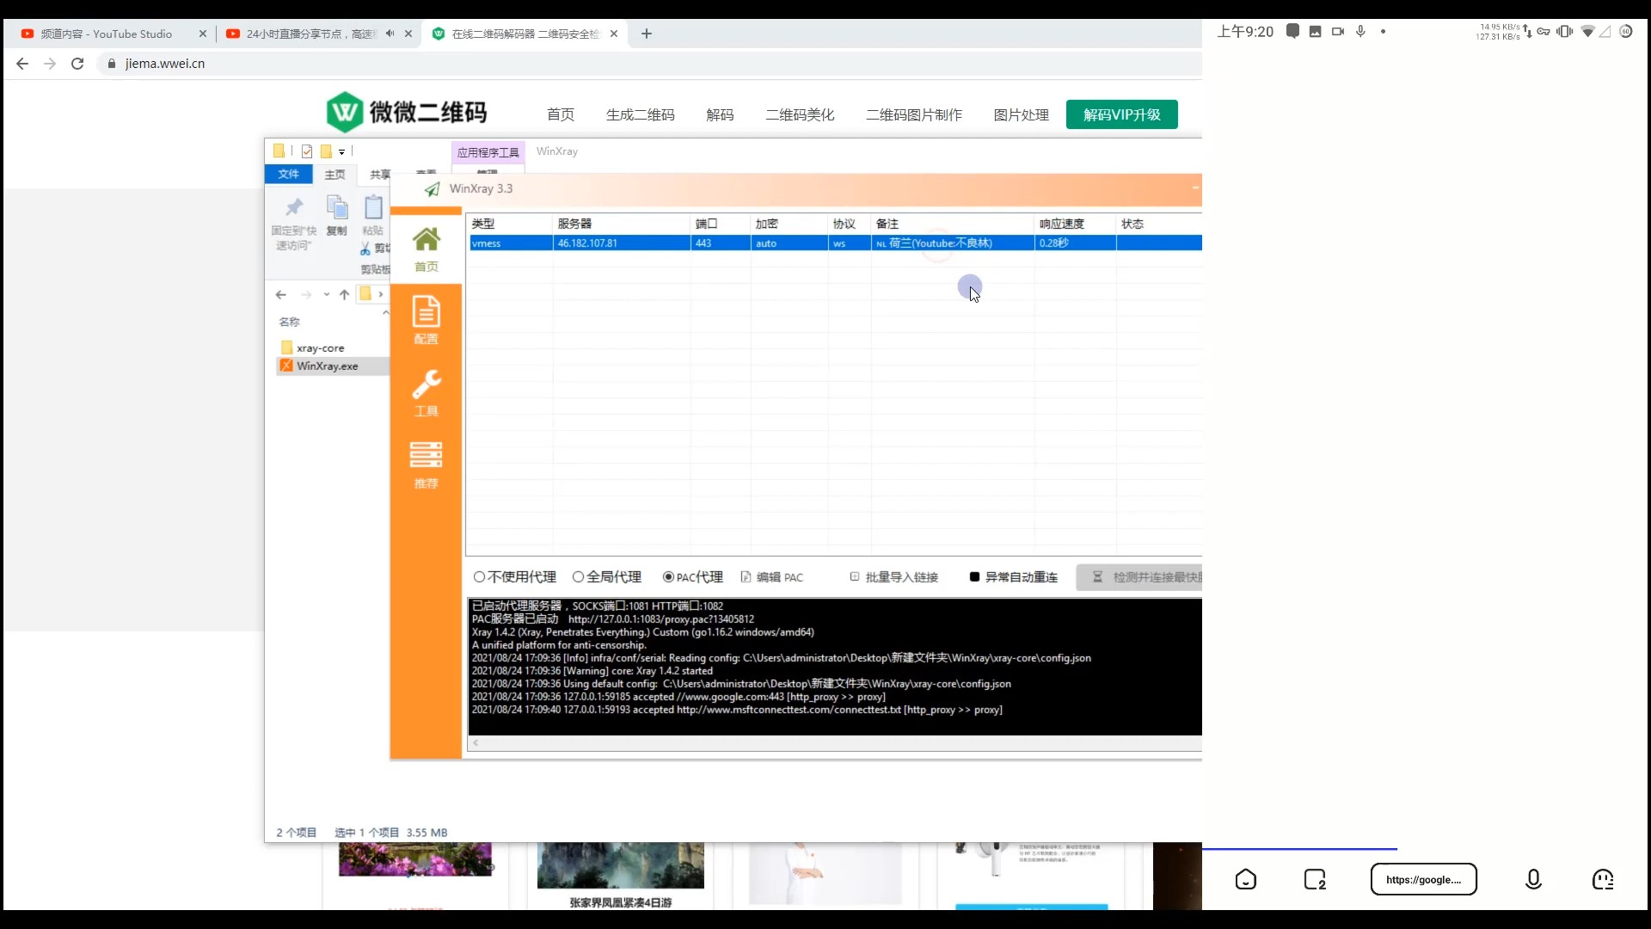This screenshot has height=929, width=1651.
Task: Switch to 24小时直播分享节点 browser tab
Action: click(310, 34)
